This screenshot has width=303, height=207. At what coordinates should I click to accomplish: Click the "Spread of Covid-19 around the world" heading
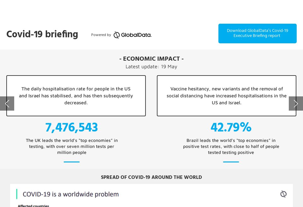point(151,177)
